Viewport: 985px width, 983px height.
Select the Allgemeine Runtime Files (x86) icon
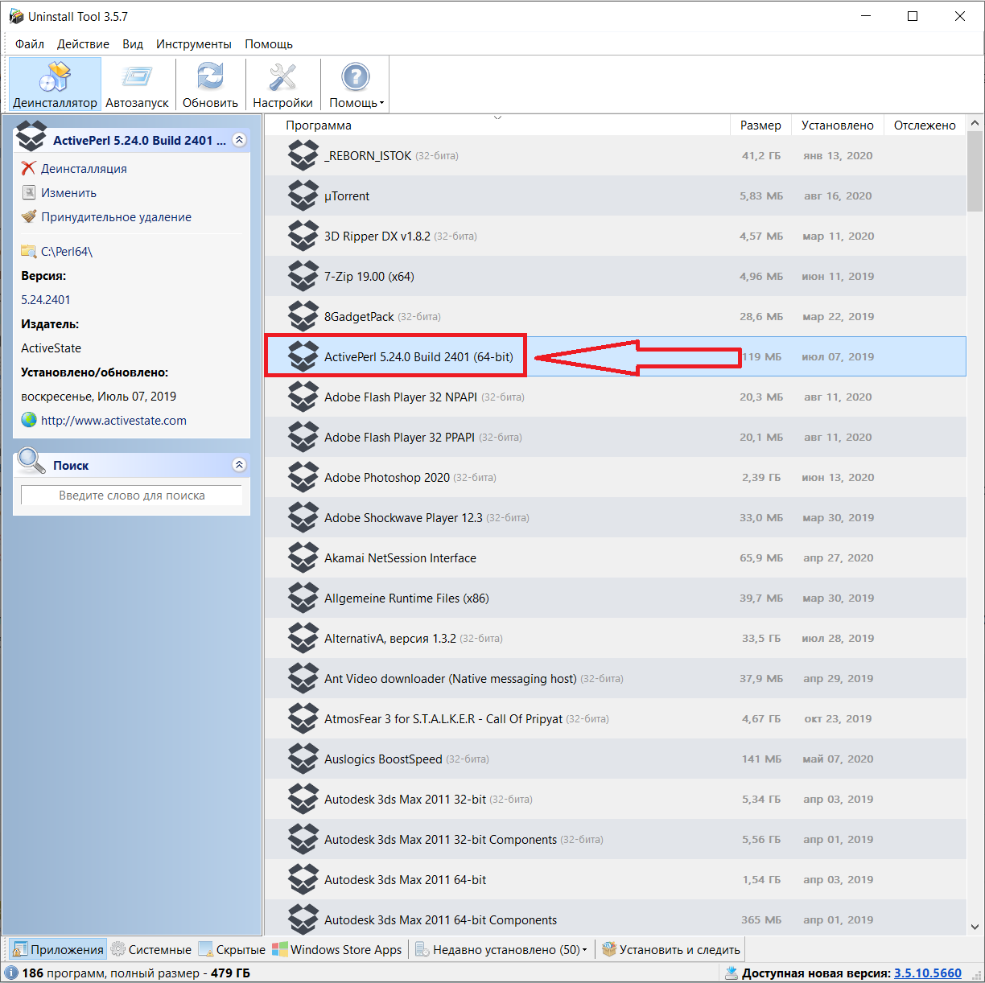point(303,598)
